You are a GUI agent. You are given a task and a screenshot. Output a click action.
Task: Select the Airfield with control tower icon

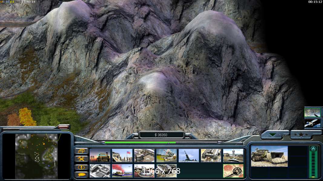[x=233, y=156]
